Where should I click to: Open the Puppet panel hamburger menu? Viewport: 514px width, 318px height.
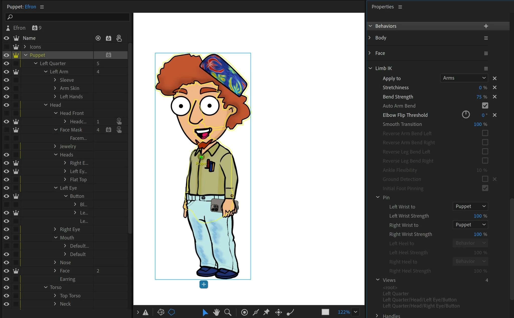pos(42,7)
